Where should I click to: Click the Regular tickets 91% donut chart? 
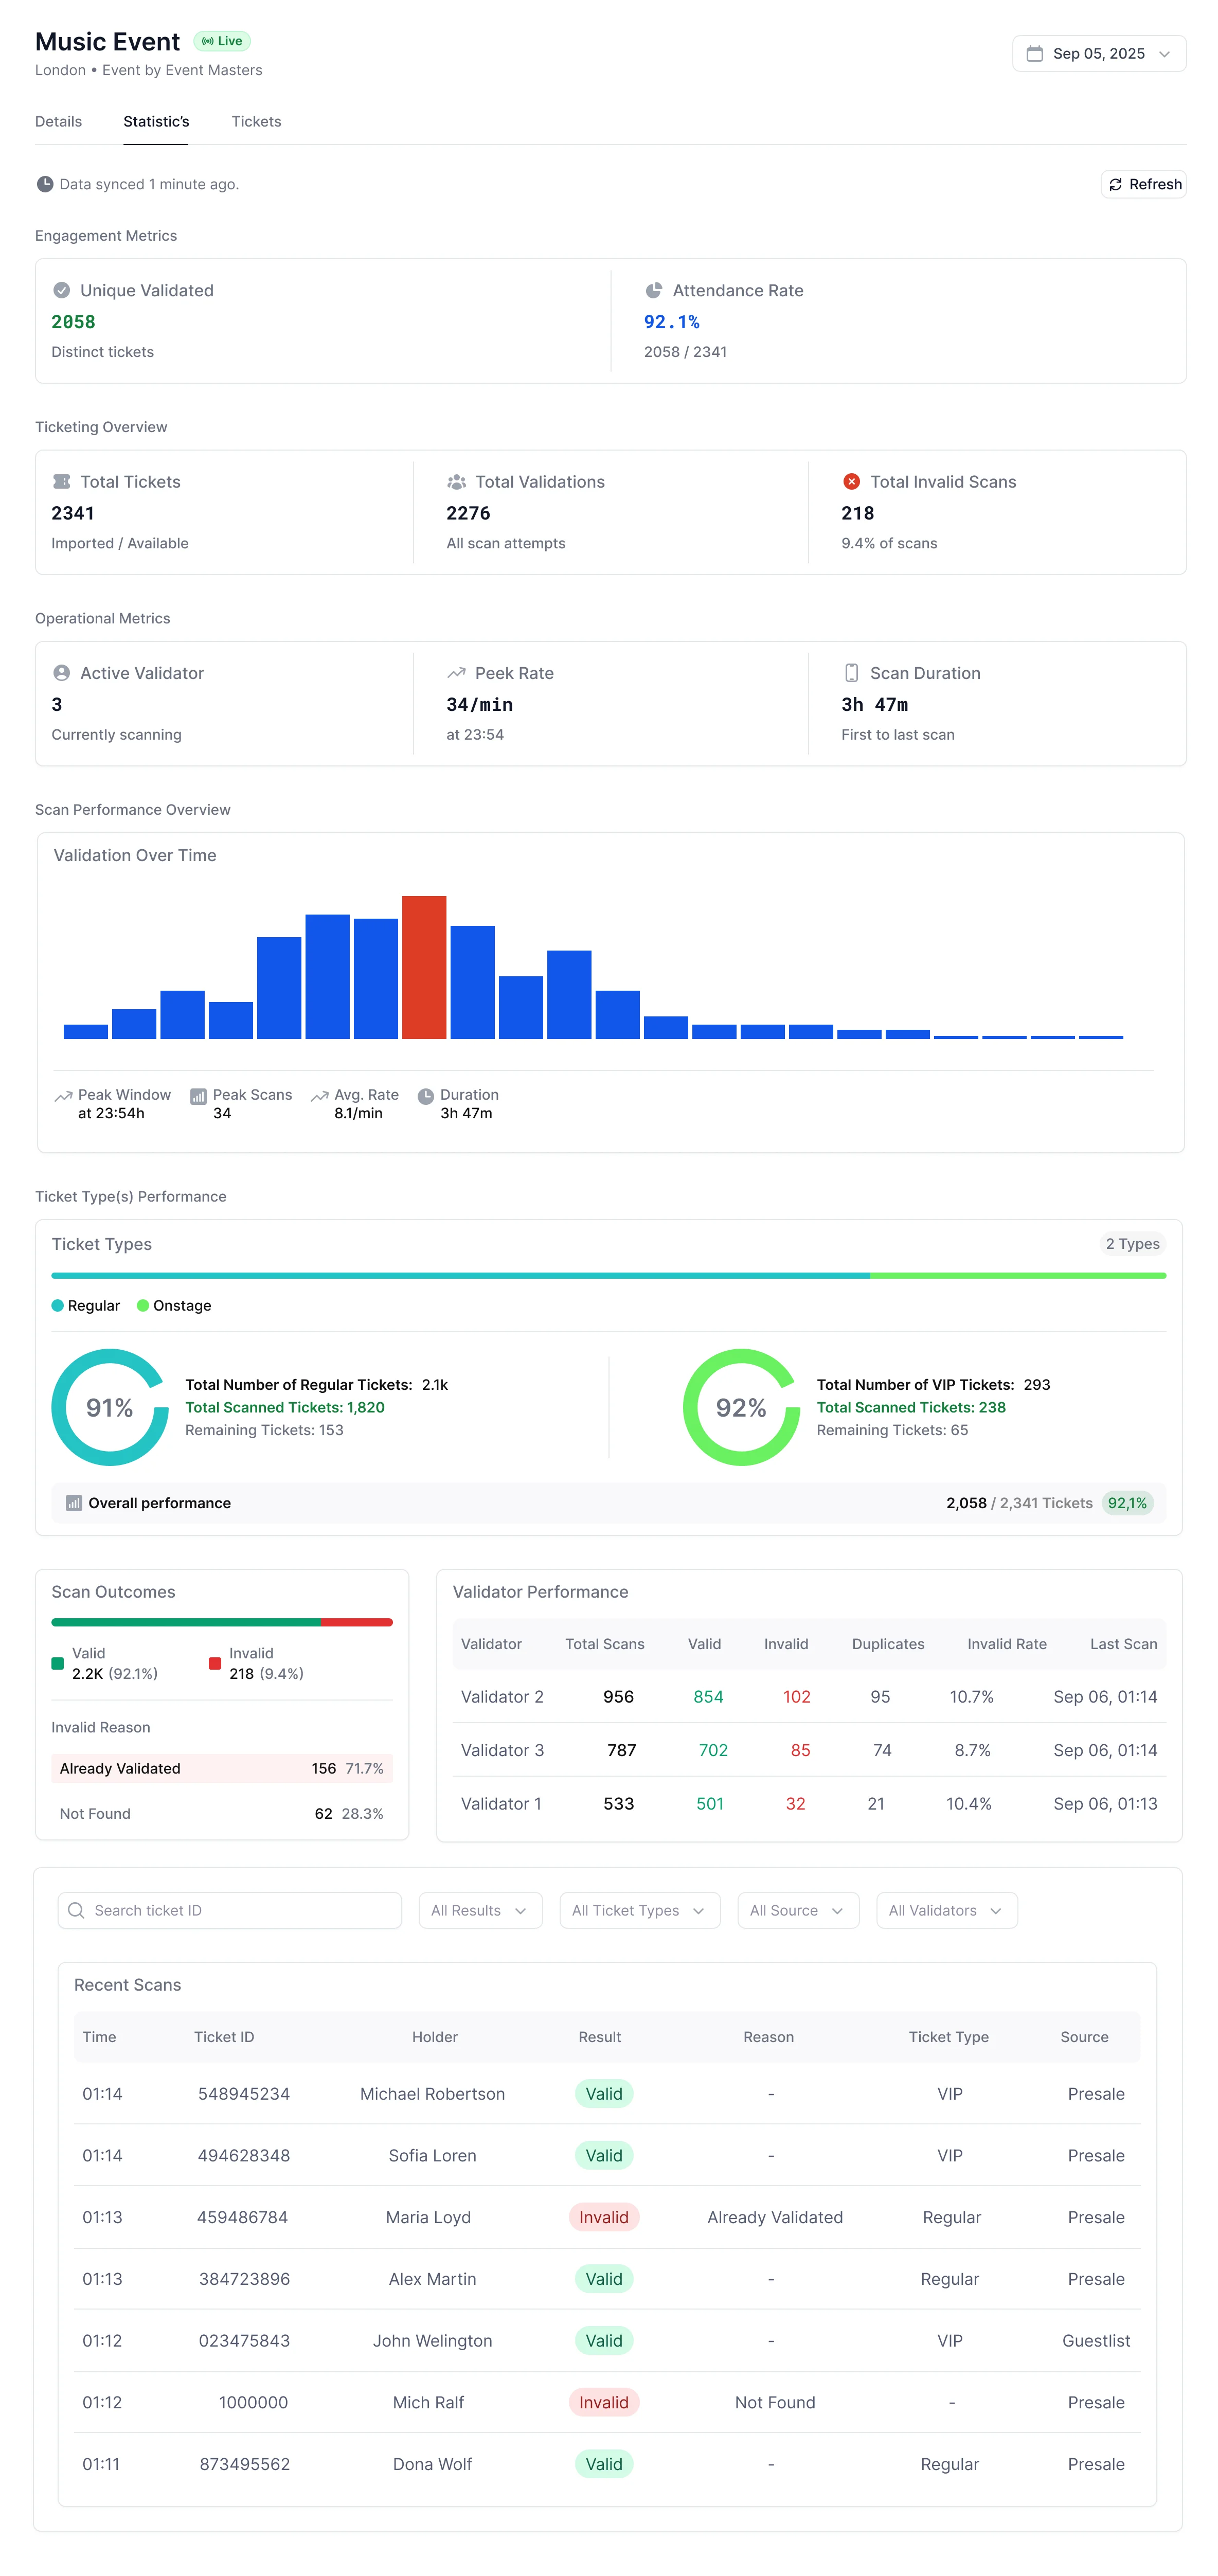(x=109, y=1406)
